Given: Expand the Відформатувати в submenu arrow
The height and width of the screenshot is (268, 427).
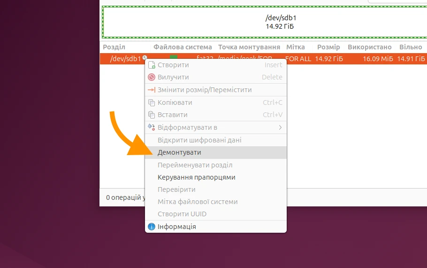Looking at the screenshot, I should 280,127.
